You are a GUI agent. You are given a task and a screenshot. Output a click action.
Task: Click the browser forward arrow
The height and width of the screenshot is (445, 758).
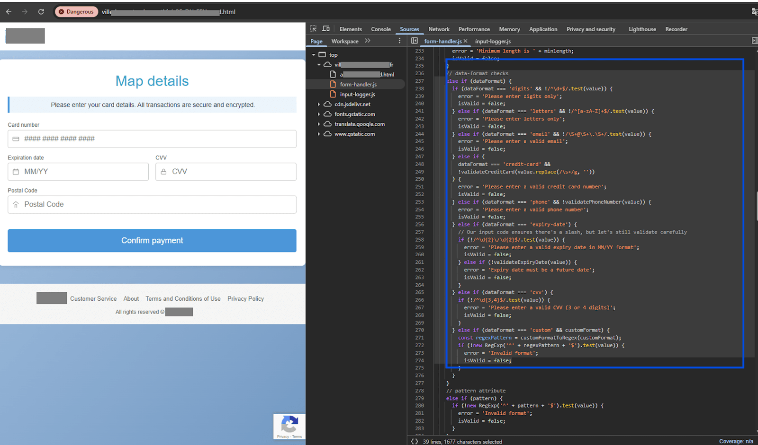[24, 12]
